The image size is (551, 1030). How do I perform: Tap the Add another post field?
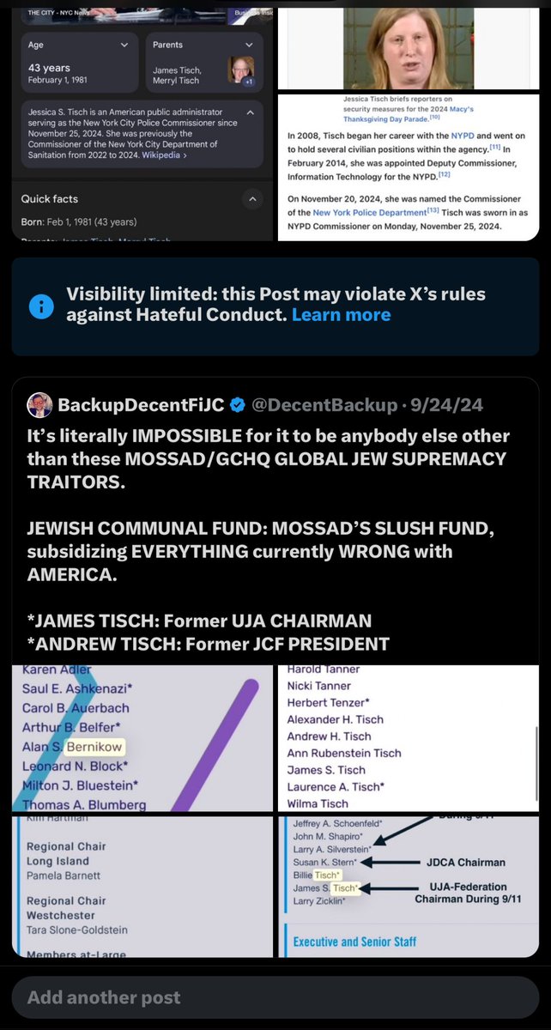click(275, 997)
